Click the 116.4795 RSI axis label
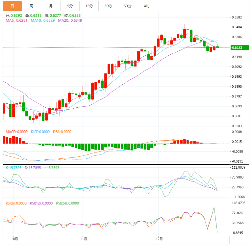This screenshot has height=247, width=251. (x=238, y=203)
